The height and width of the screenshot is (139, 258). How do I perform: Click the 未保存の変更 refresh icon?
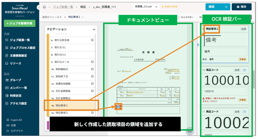click(x=163, y=7)
